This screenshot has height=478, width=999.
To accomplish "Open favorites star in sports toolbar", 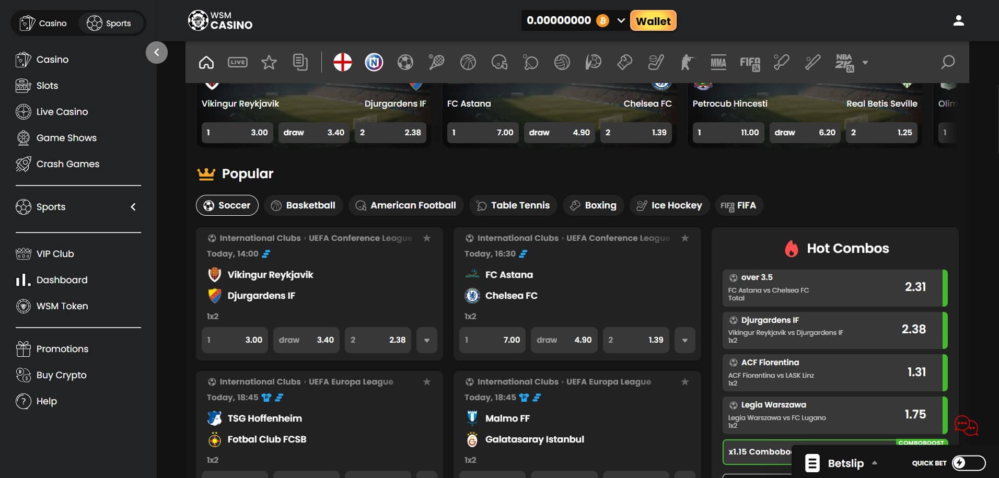I will coord(269,62).
